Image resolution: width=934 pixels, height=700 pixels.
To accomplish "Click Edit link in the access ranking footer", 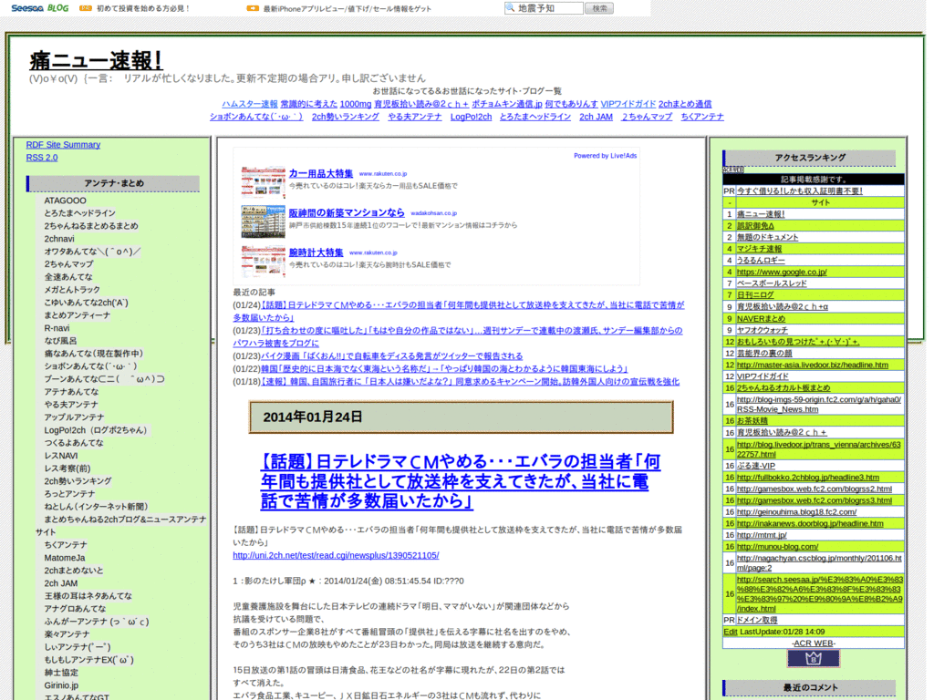I will 730,632.
